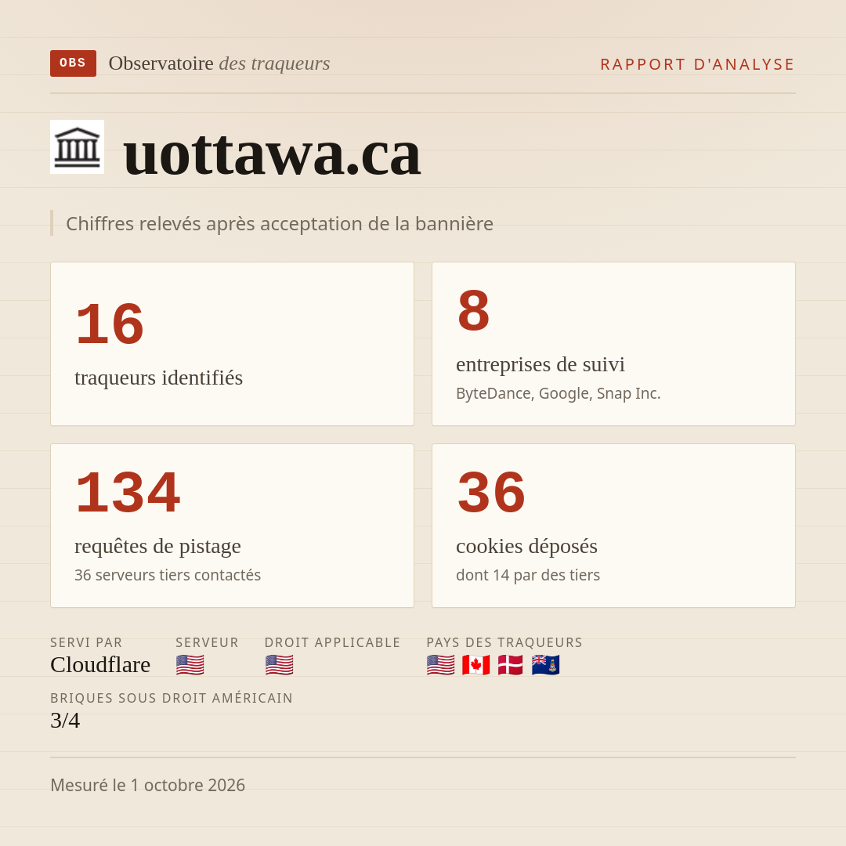Click the US flag under Pays des traqueurs
Image resolution: width=846 pixels, height=846 pixels.
point(440,665)
